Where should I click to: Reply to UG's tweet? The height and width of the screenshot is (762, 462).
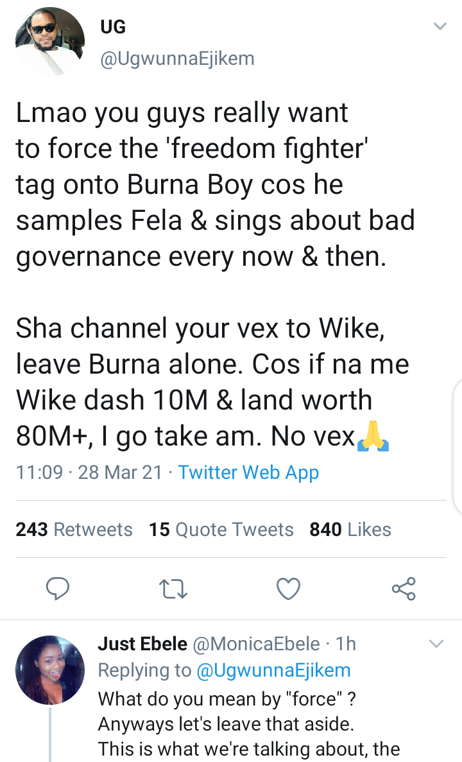click(58, 588)
